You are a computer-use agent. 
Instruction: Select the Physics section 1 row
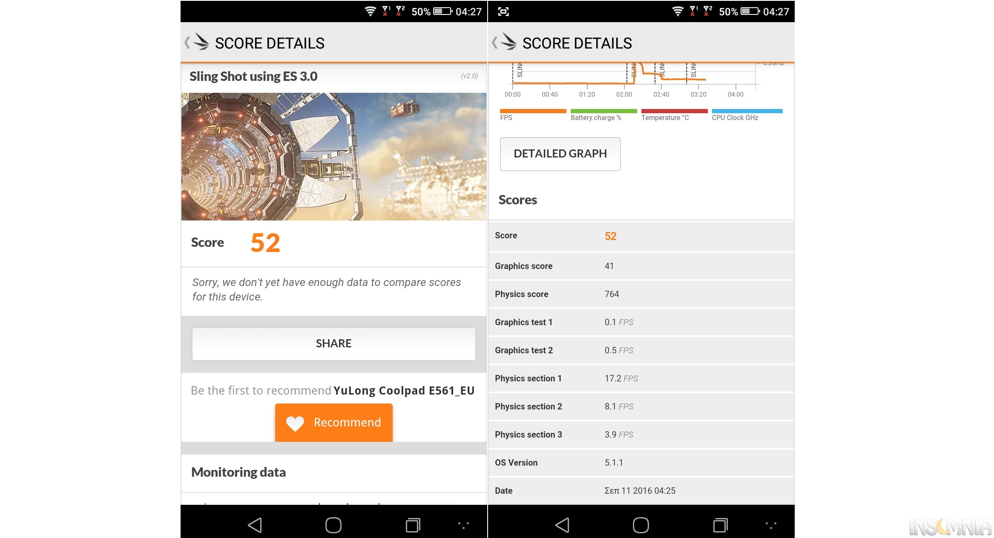tap(641, 378)
